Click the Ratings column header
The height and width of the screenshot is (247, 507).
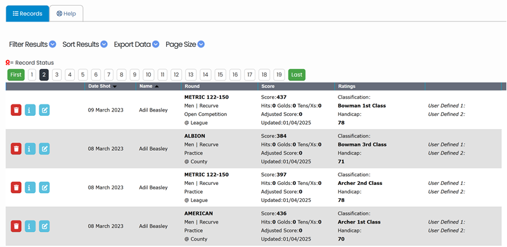[x=347, y=86]
